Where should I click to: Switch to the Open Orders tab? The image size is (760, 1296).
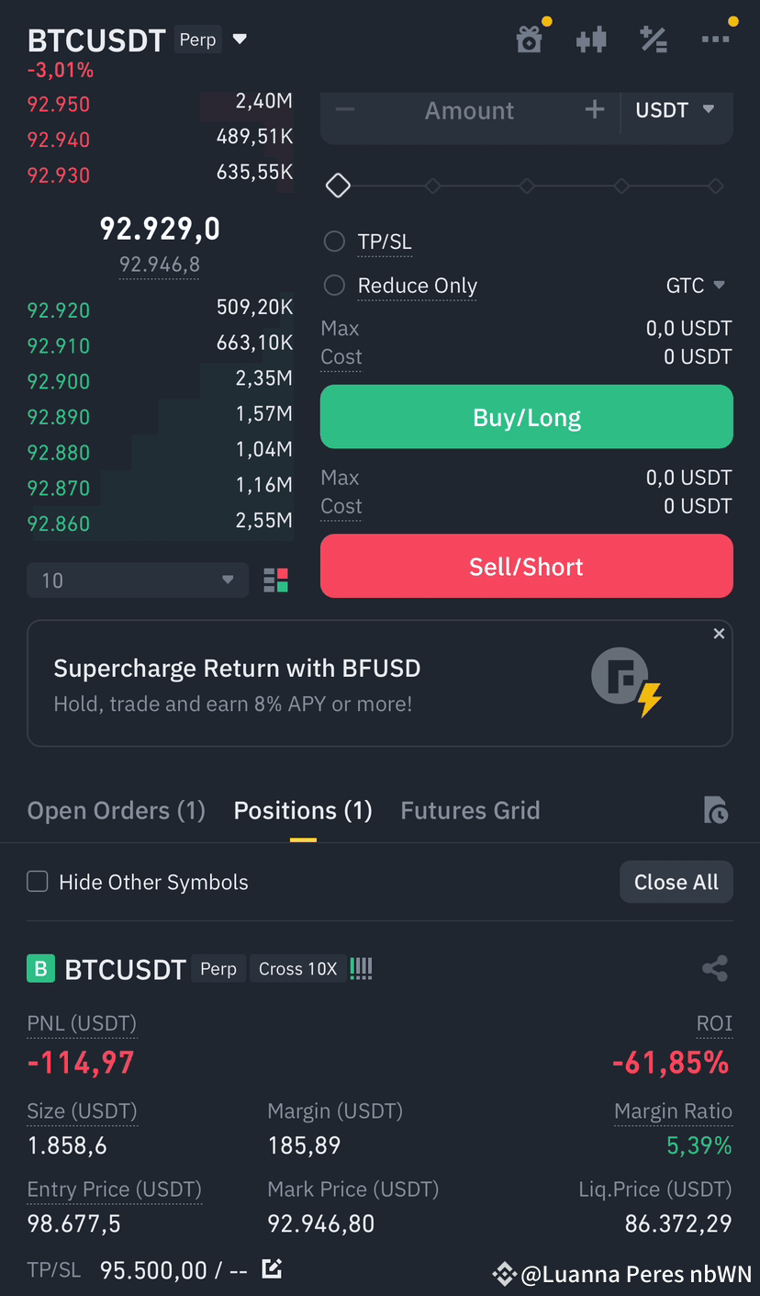(117, 810)
